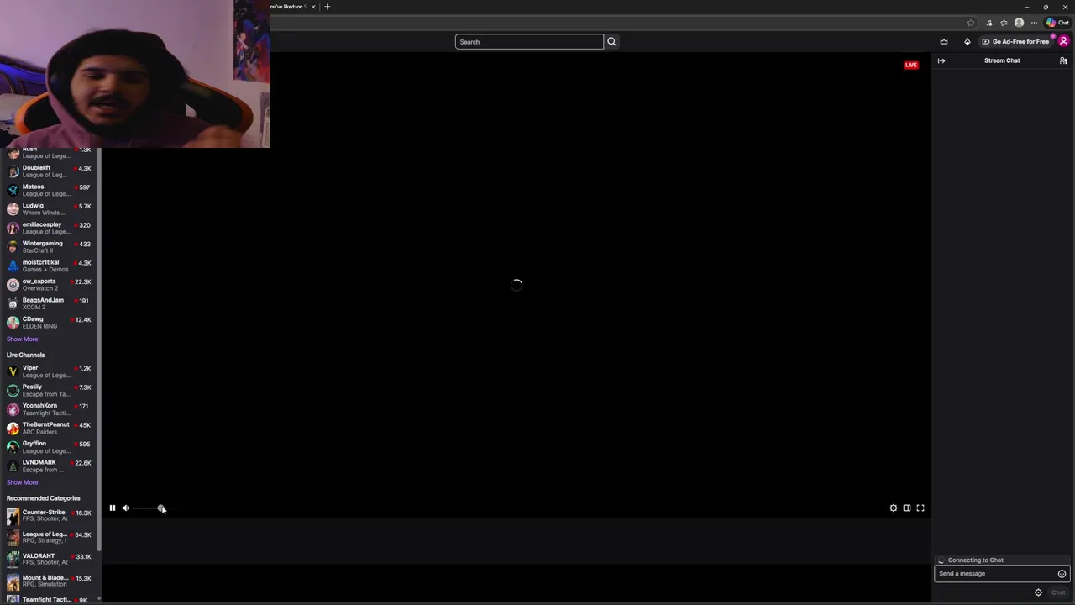Adjust the player volume slider
Screen dimensions: 1075x605
pos(155,508)
